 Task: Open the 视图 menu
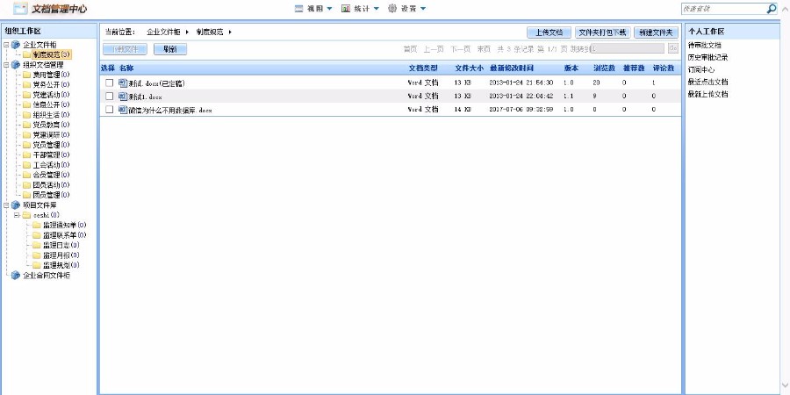(313, 9)
